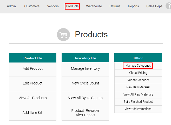Open Product Re-order Alert Report
Screen dimensions: 171x125
(x=85, y=113)
